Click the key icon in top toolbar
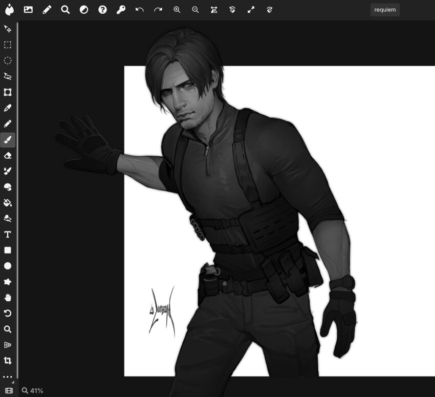 pos(121,10)
